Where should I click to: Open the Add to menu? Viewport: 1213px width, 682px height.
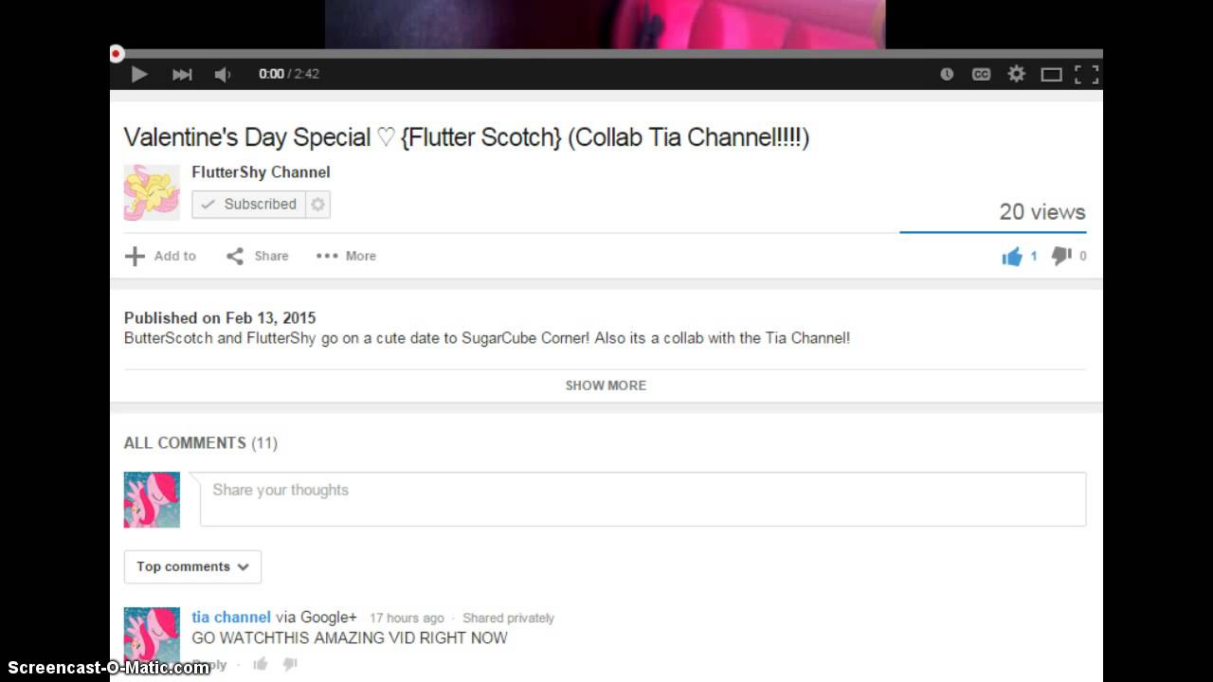tap(160, 256)
